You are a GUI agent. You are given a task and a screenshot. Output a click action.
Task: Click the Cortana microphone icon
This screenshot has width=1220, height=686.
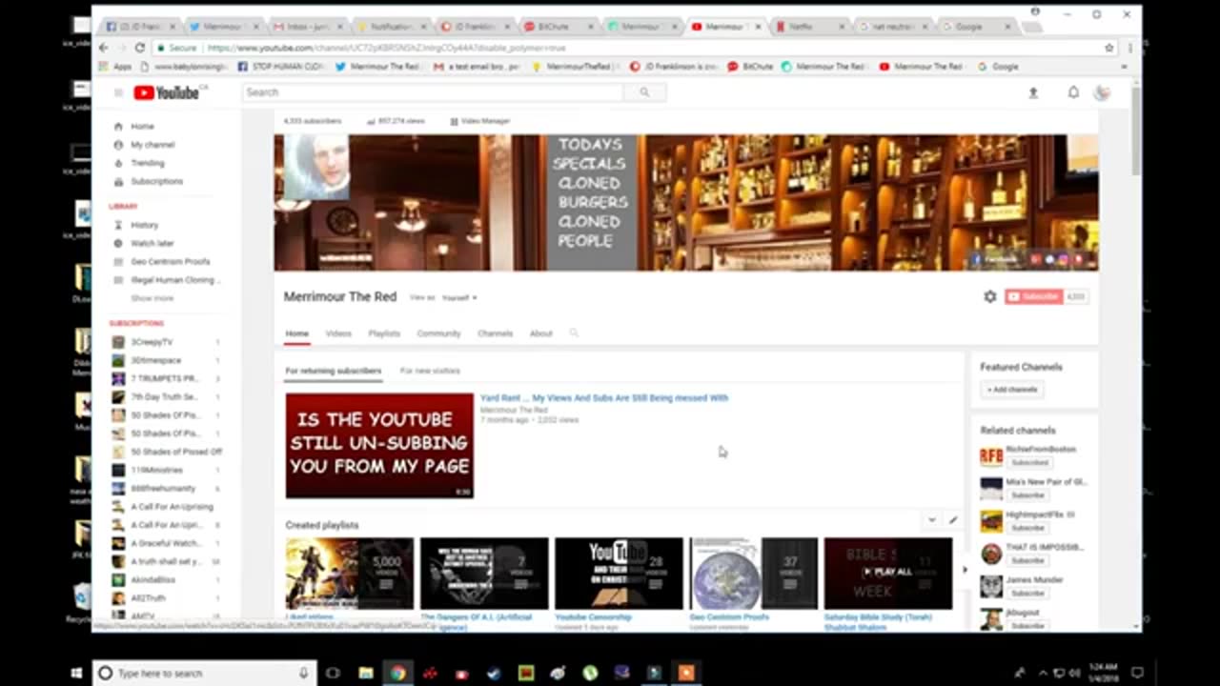click(x=304, y=673)
